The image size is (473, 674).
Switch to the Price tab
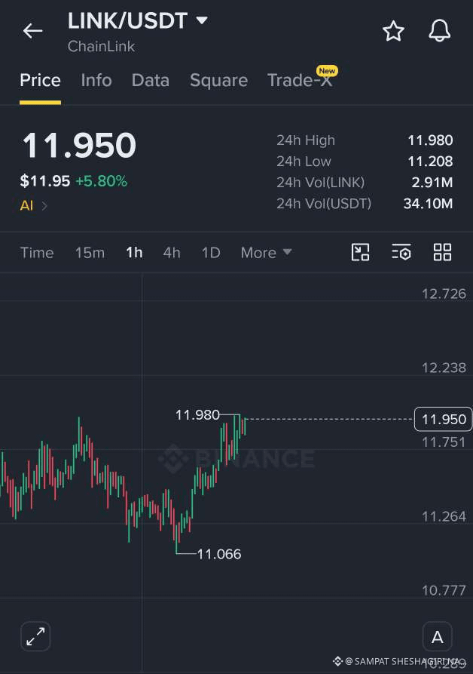pos(41,80)
